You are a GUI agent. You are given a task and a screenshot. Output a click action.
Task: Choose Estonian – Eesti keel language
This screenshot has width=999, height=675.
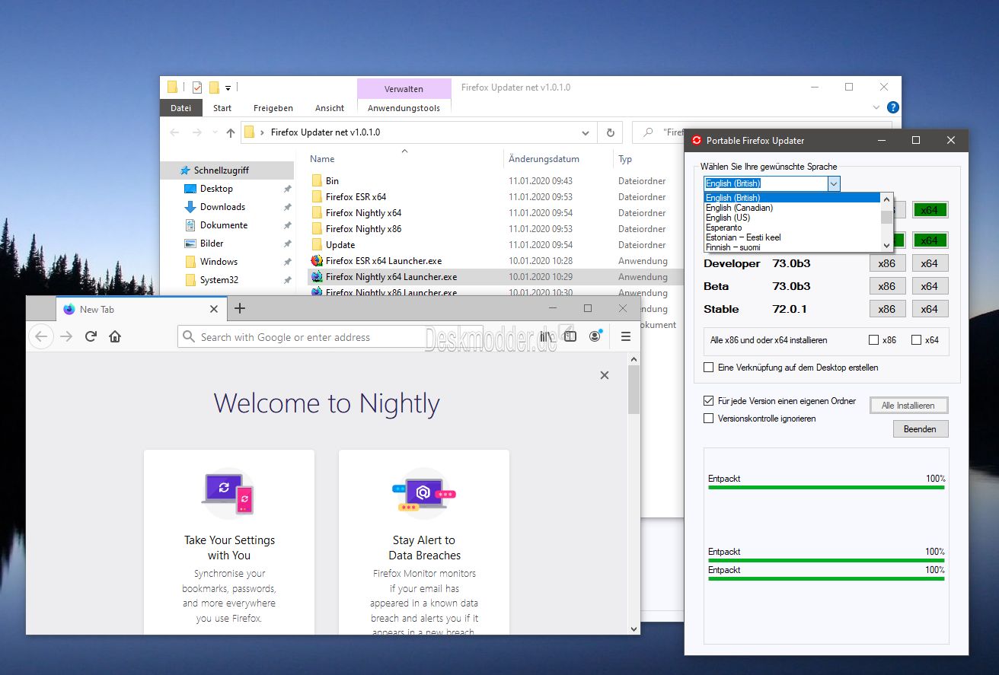[x=792, y=237]
